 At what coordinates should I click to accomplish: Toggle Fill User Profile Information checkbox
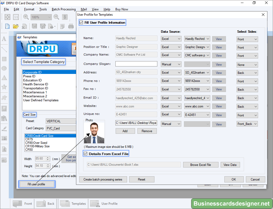[x=81, y=22]
